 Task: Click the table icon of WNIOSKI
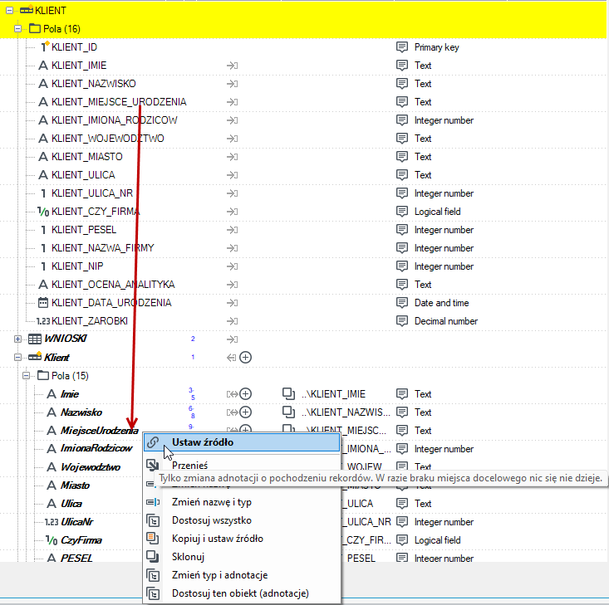pyautogui.click(x=35, y=339)
